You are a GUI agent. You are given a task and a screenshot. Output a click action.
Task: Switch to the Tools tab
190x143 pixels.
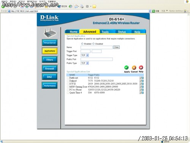click(105, 32)
